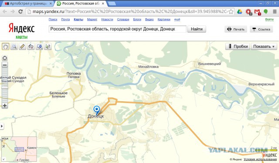Switch to the Россия, Ростовская обл tab
This screenshot has height=163, width=279.
point(80,3)
